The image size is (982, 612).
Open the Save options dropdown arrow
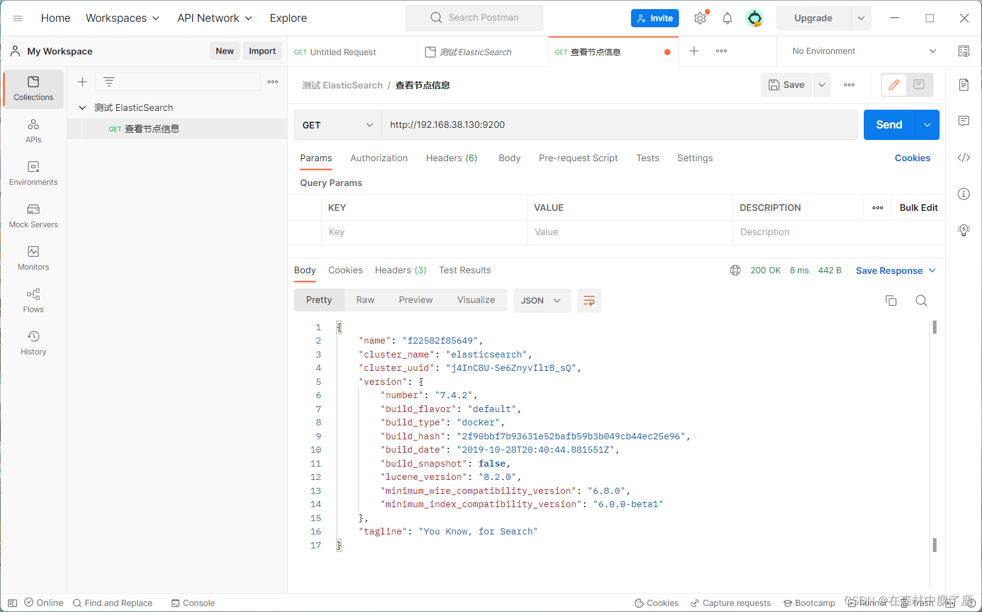[x=822, y=85]
